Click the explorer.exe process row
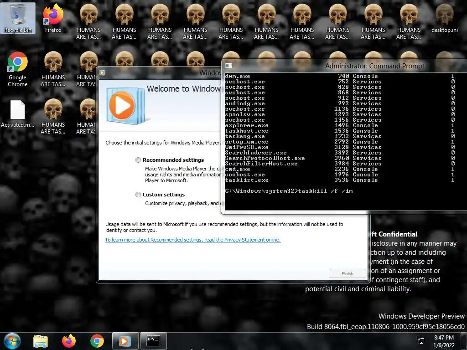Viewport: 467px width, 350px height. tap(340, 126)
